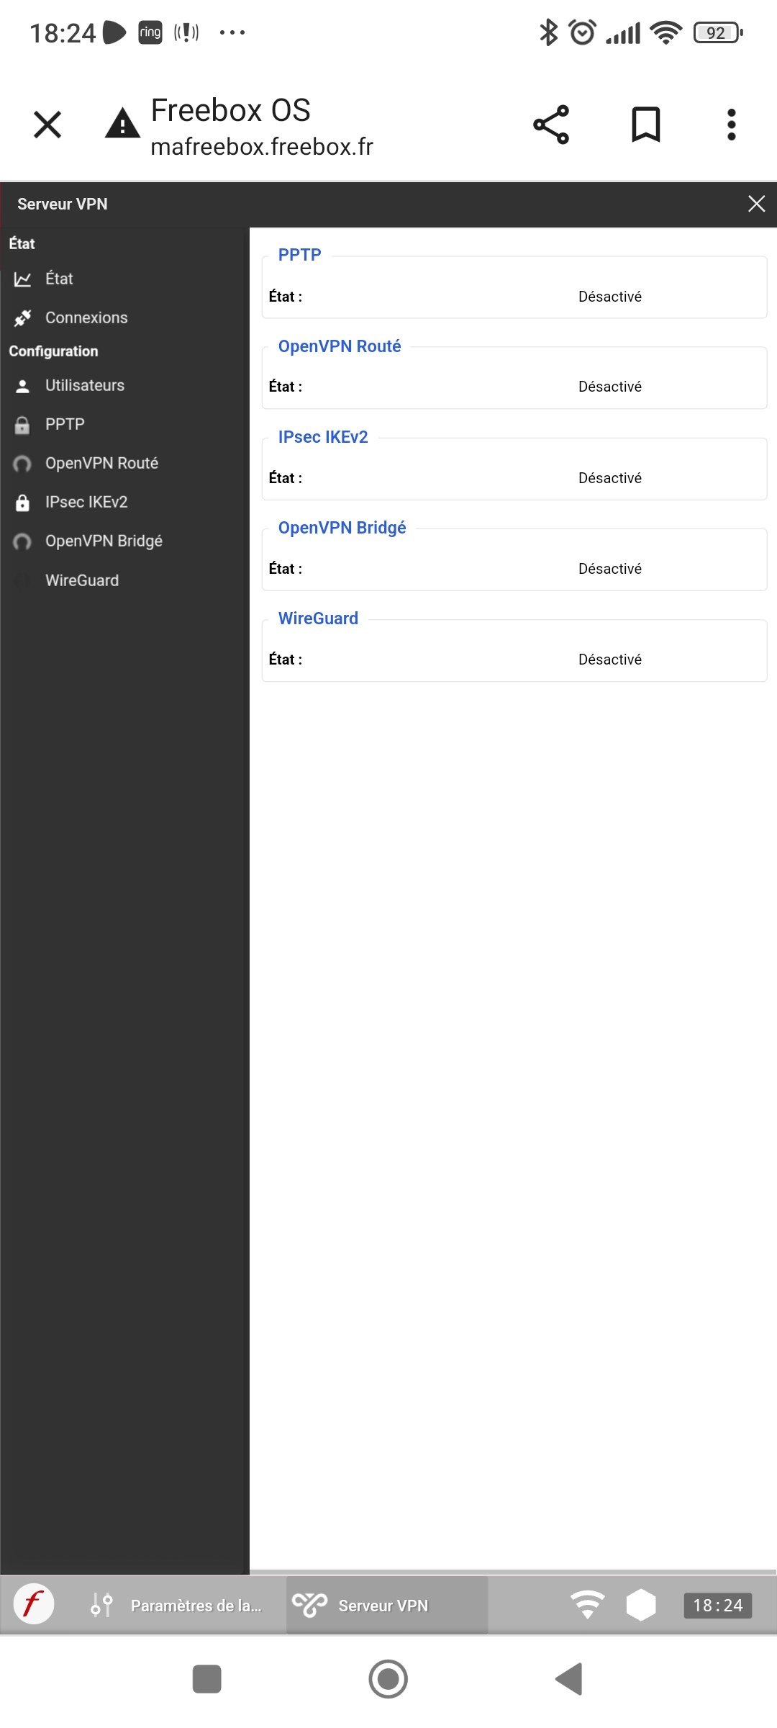
Task: Close the Serveur VPN window
Action: click(x=756, y=204)
